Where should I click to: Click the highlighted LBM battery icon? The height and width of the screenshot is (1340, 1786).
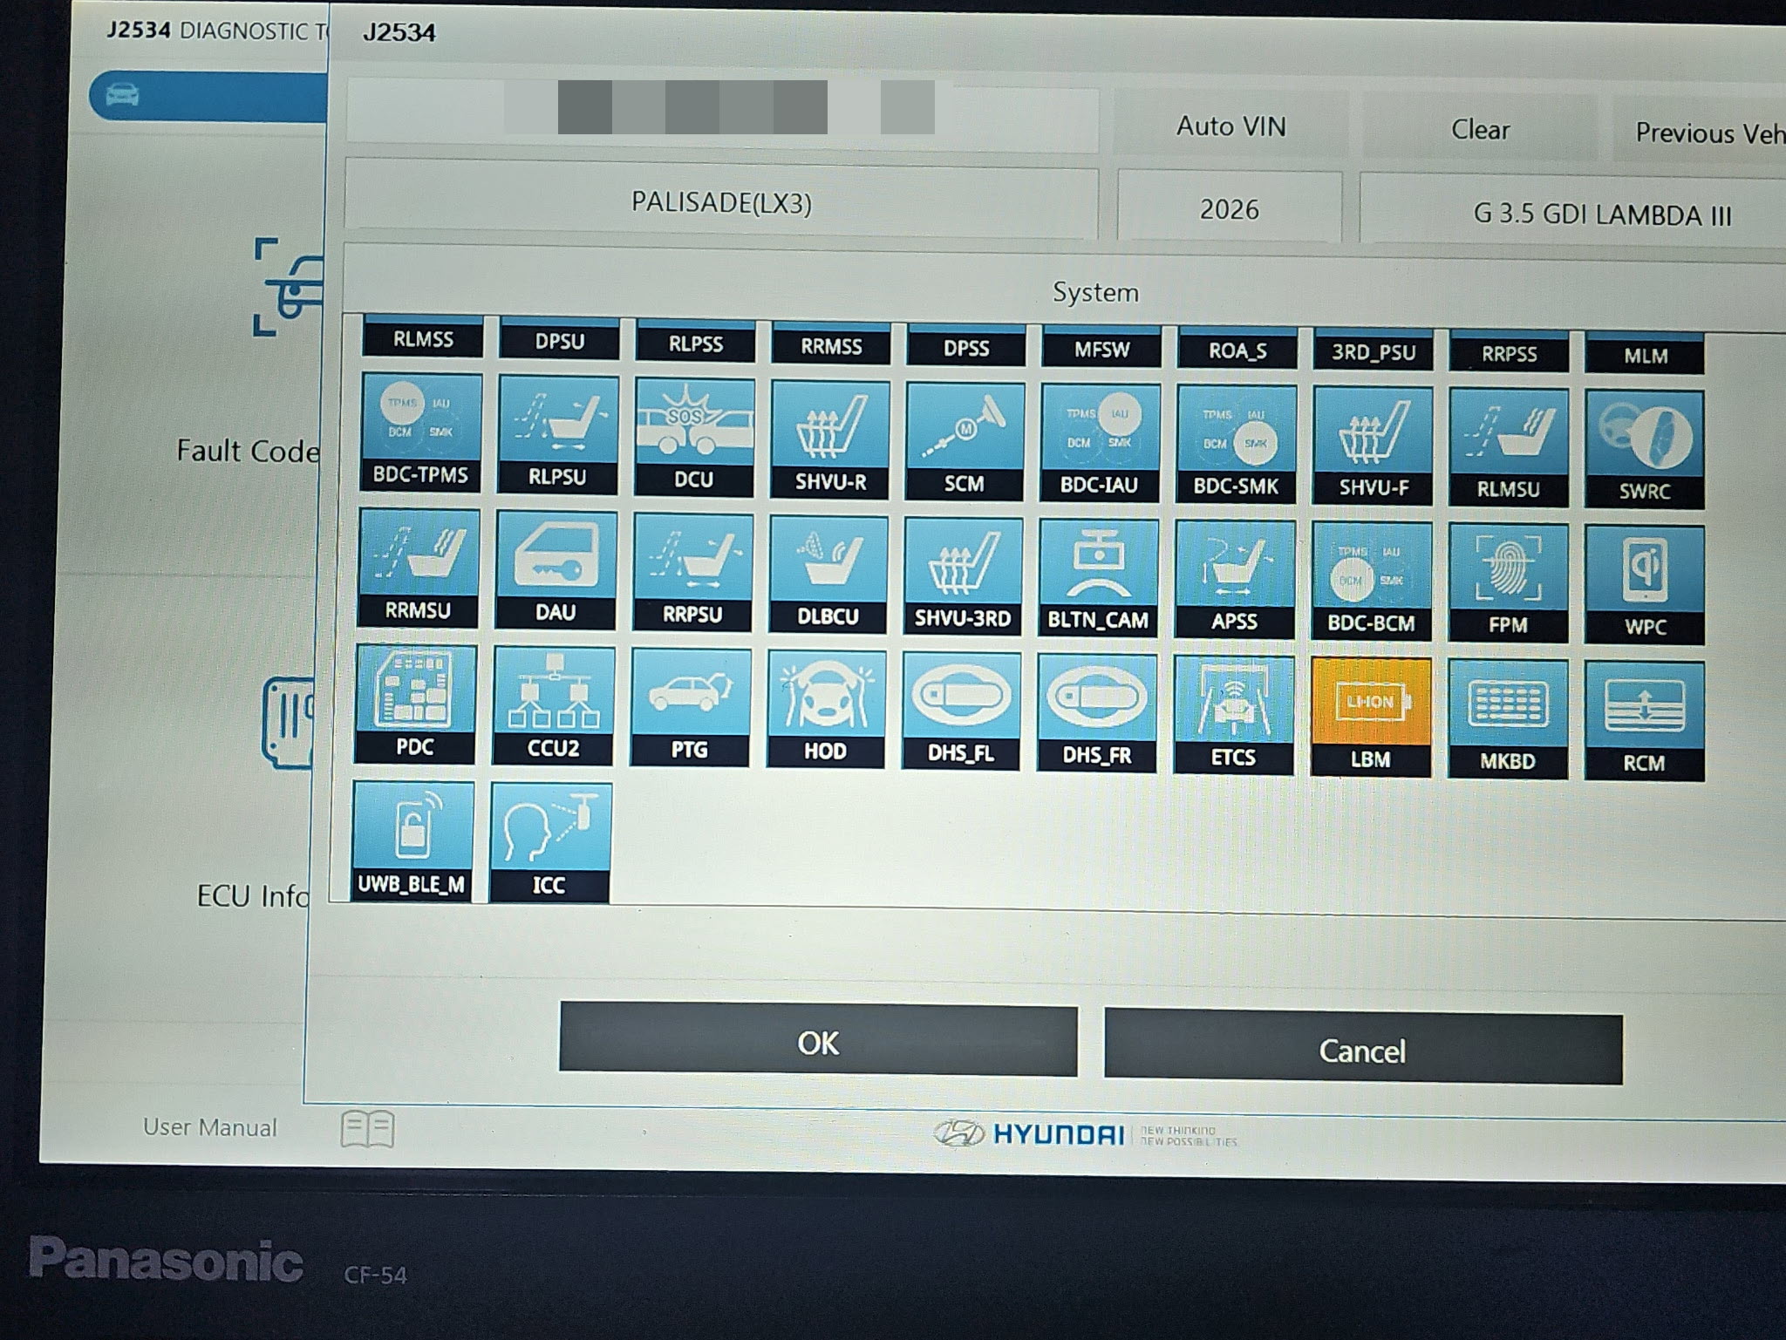click(1370, 717)
